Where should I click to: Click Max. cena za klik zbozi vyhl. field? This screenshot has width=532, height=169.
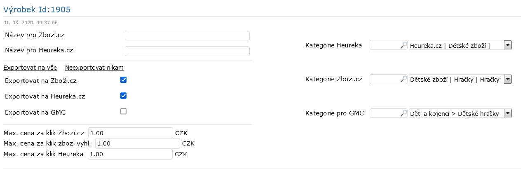(137, 143)
